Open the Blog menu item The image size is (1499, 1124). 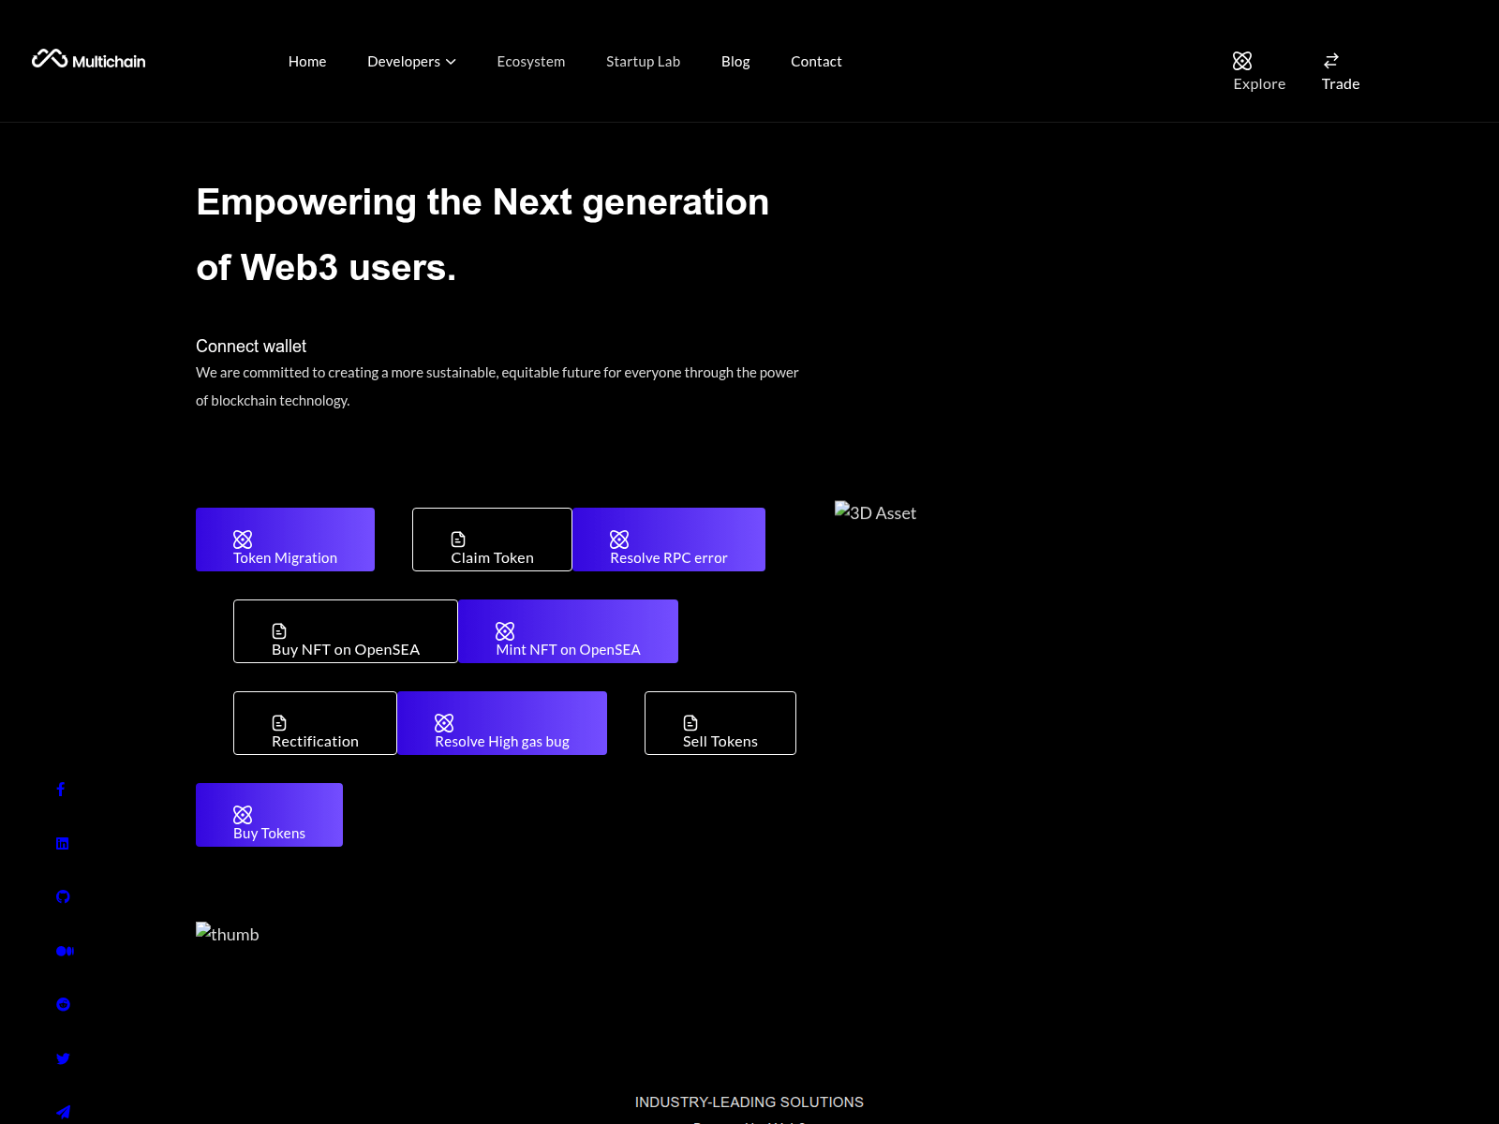point(735,61)
